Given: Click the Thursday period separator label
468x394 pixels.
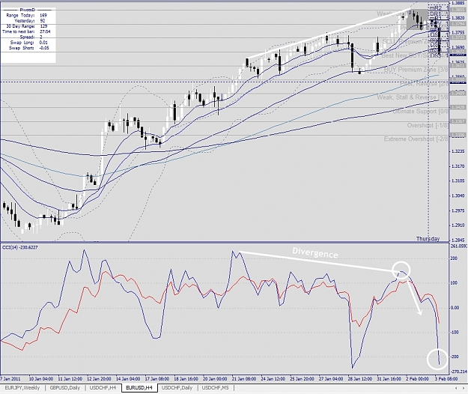Looking at the screenshot, I should [x=428, y=239].
